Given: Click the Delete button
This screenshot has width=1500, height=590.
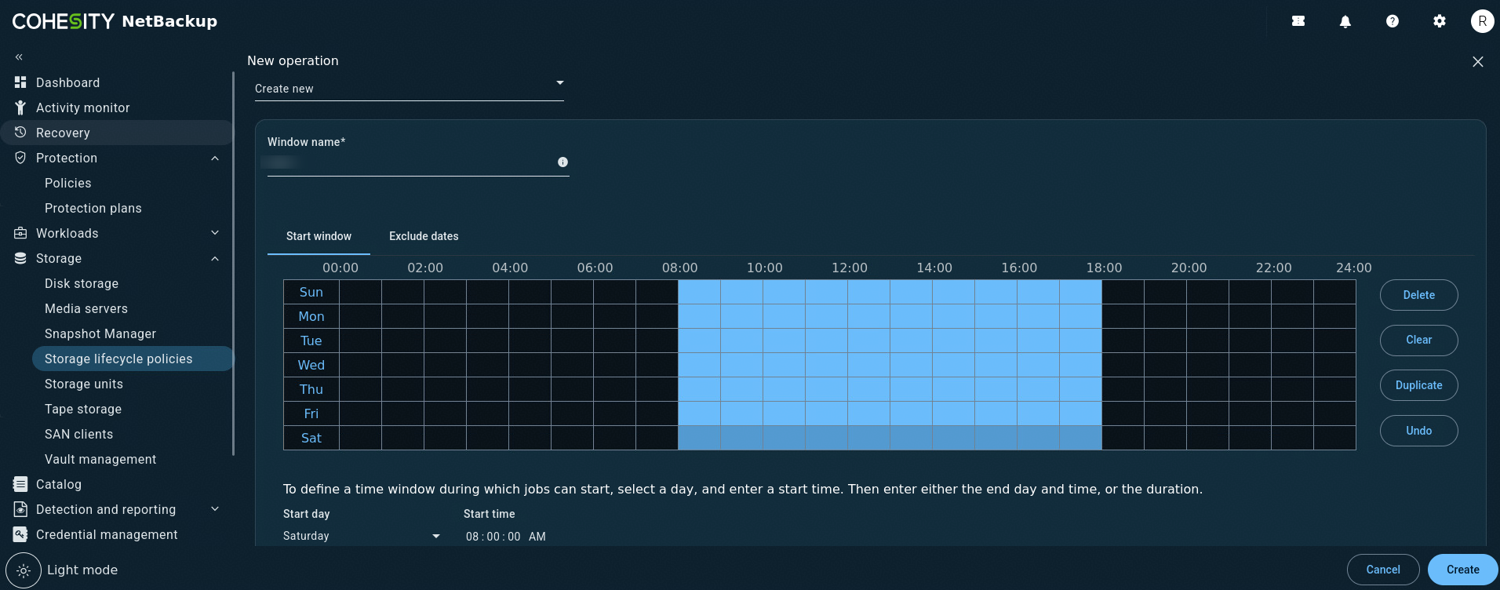Looking at the screenshot, I should tap(1419, 295).
